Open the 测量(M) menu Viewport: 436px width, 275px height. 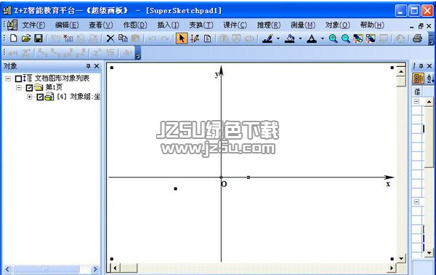pos(303,25)
